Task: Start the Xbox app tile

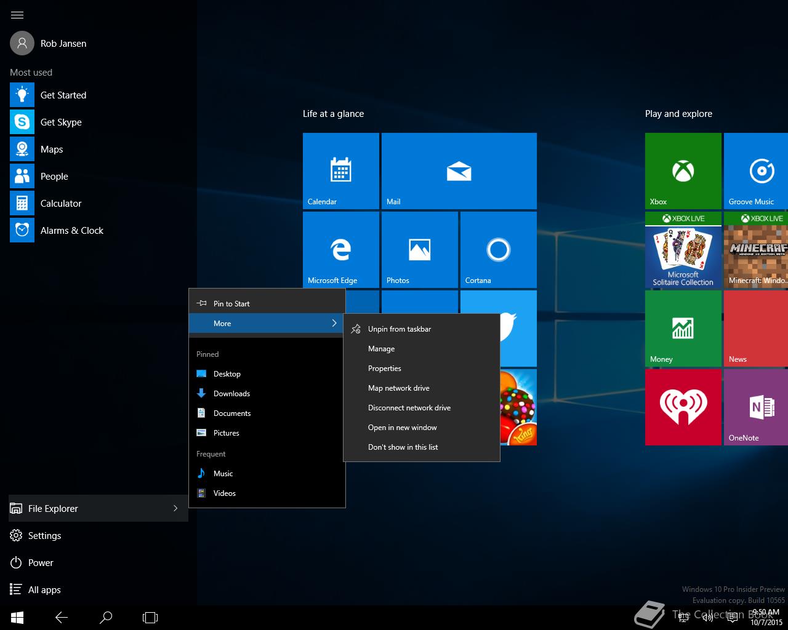Action: click(683, 170)
